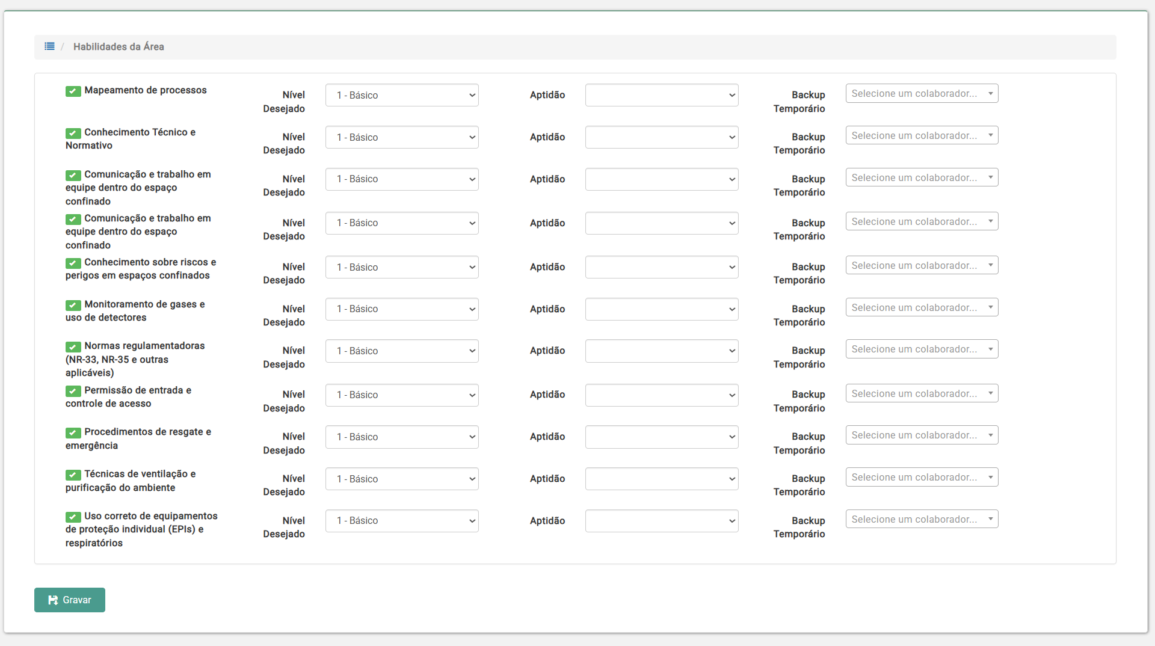The height and width of the screenshot is (646, 1155).
Task: Open Aptidão dropdown for Conhecimento Técnico e Normativo
Action: point(661,137)
